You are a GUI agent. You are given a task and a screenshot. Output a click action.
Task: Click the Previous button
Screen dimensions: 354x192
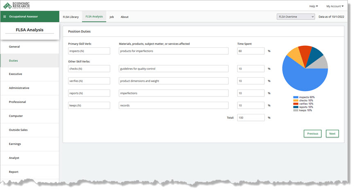click(x=312, y=134)
